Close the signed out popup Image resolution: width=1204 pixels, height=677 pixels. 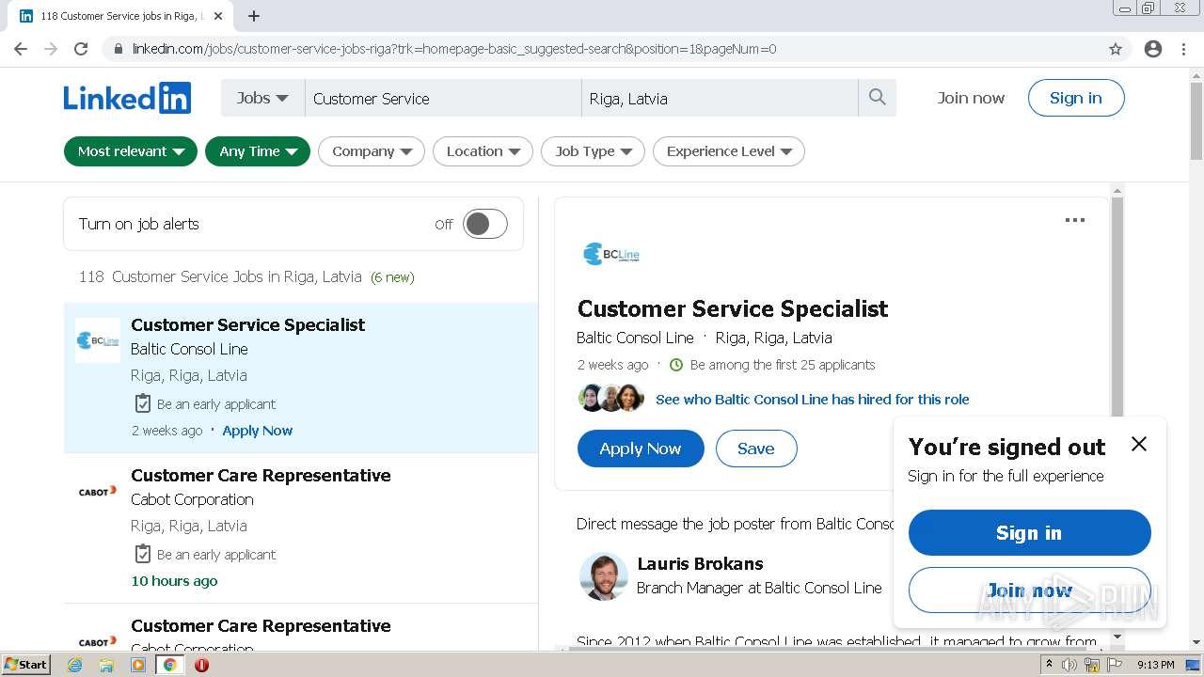tap(1138, 444)
